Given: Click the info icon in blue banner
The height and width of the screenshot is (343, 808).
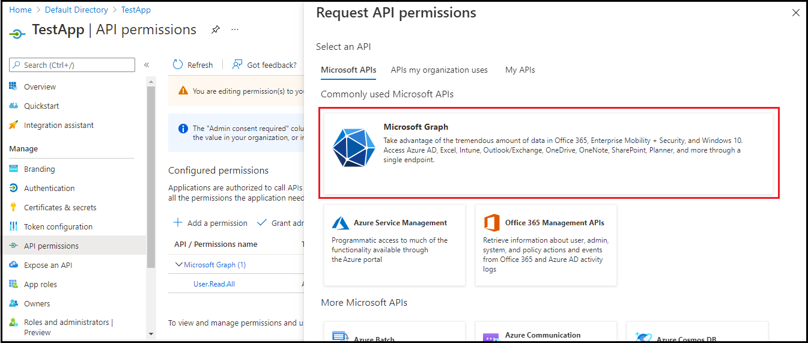Looking at the screenshot, I should pyautogui.click(x=183, y=129).
